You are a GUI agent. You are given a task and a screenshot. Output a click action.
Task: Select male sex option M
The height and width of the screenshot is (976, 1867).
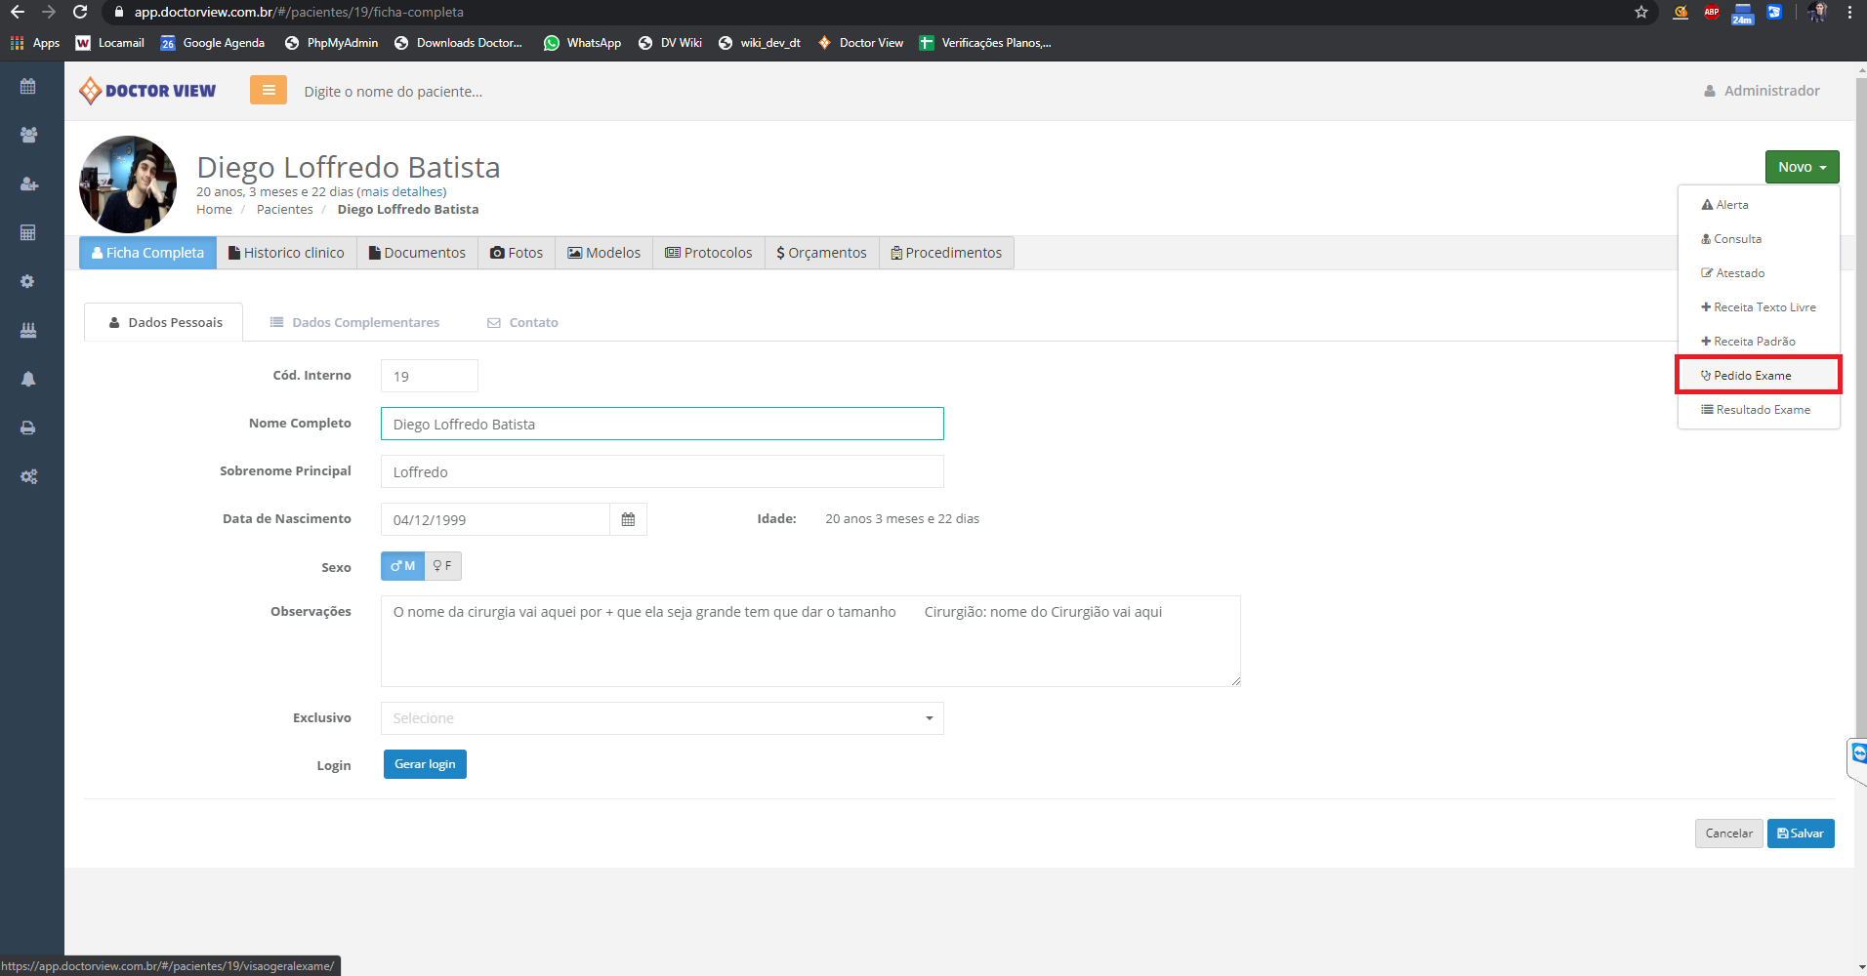pyautogui.click(x=402, y=567)
